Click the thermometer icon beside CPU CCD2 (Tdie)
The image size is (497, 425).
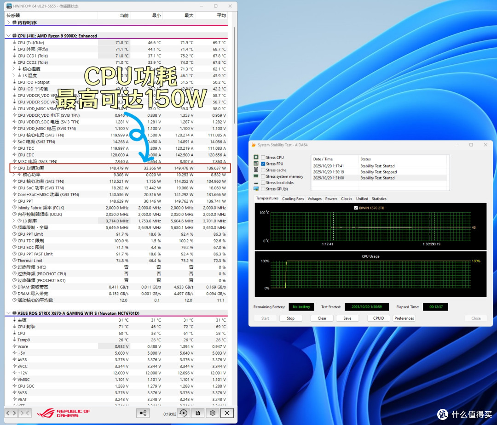(14, 62)
